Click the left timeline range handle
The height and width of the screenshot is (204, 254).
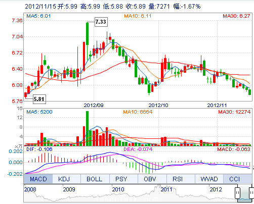(x=237, y=192)
